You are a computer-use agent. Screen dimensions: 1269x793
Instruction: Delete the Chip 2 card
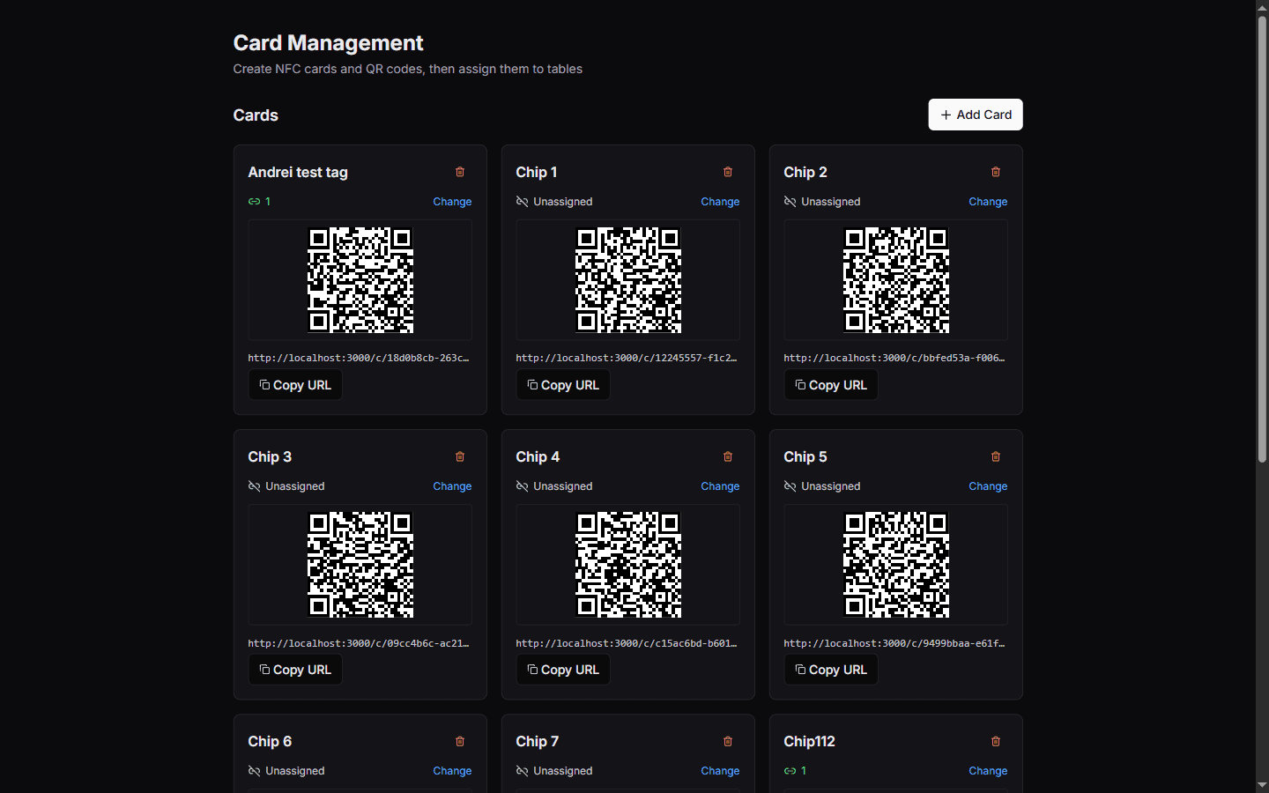point(996,172)
